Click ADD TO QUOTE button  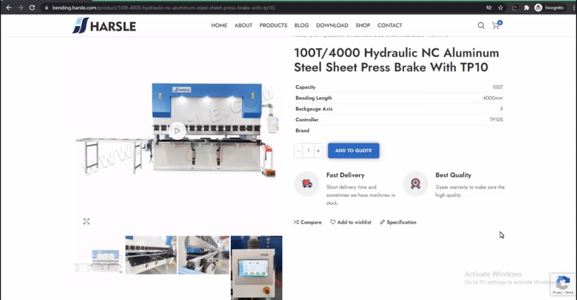click(353, 151)
